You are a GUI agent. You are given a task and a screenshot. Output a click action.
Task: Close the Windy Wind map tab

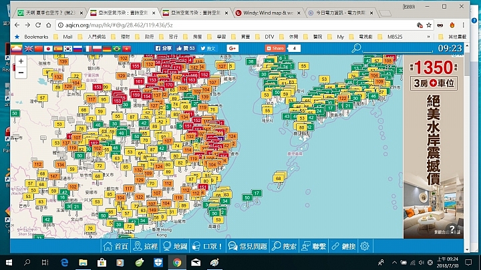[299, 13]
